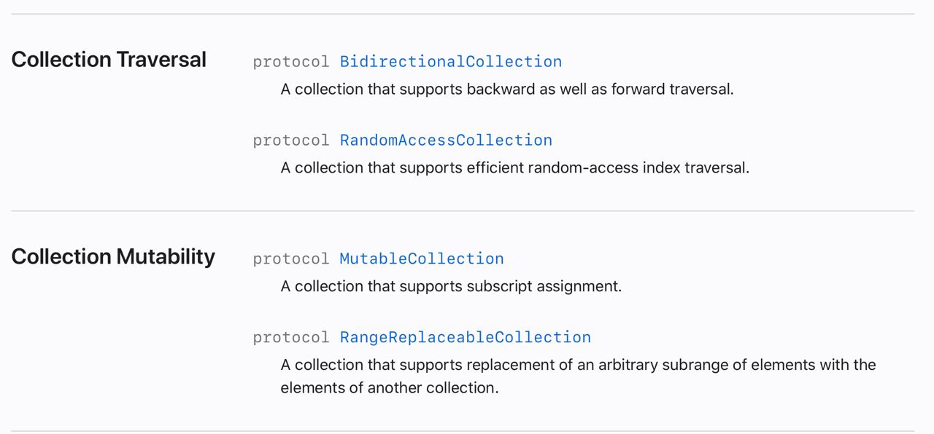Click 'protocol' keyword before RangeReplaceableCollection
The width and height of the screenshot is (934, 434).
[291, 338]
